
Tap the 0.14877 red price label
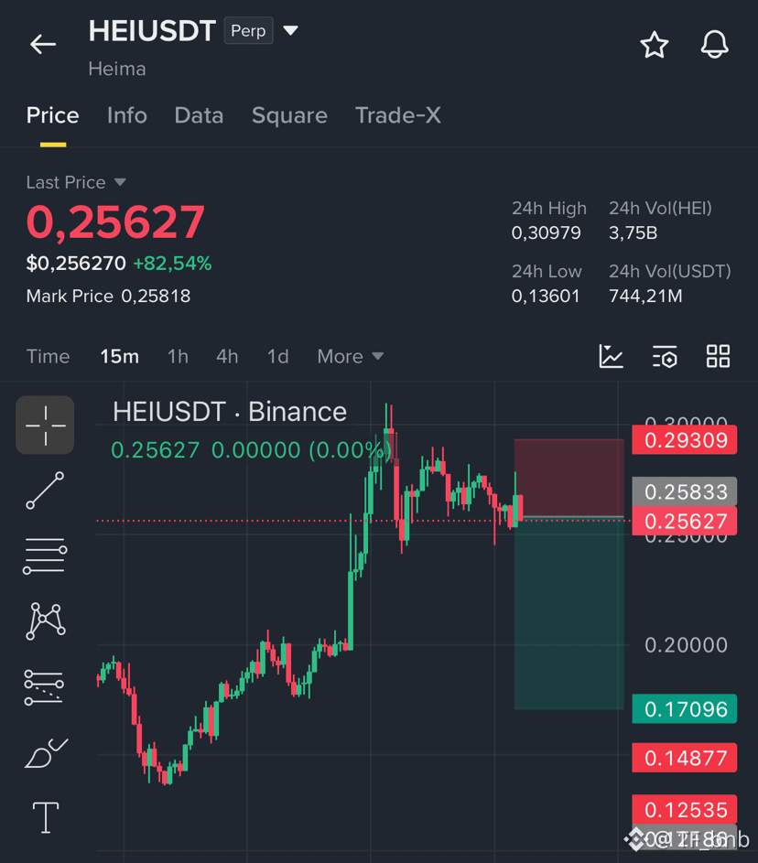point(684,758)
